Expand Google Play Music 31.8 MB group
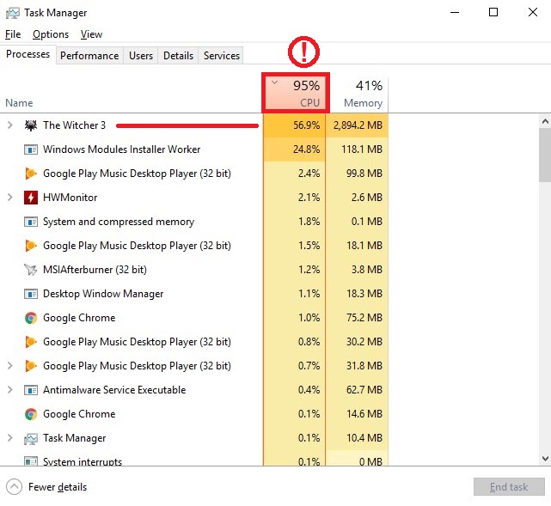This screenshot has height=506, width=551. tap(10, 366)
